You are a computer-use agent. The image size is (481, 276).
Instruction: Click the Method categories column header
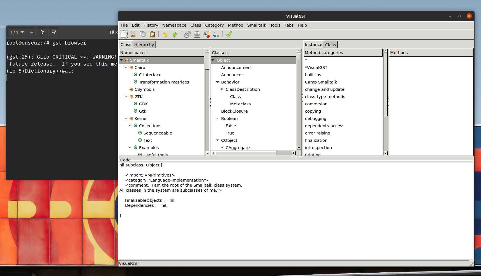point(343,53)
